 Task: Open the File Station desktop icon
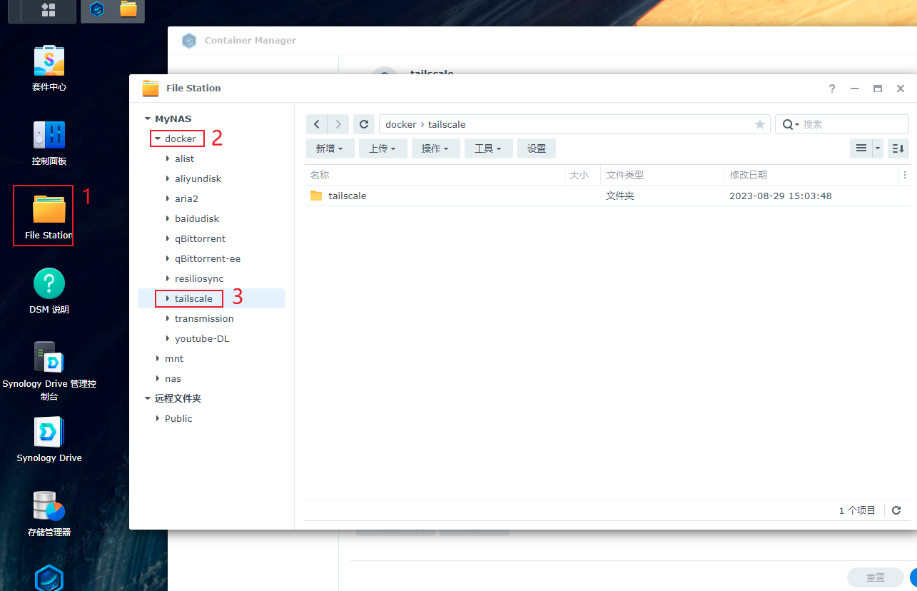coord(49,217)
